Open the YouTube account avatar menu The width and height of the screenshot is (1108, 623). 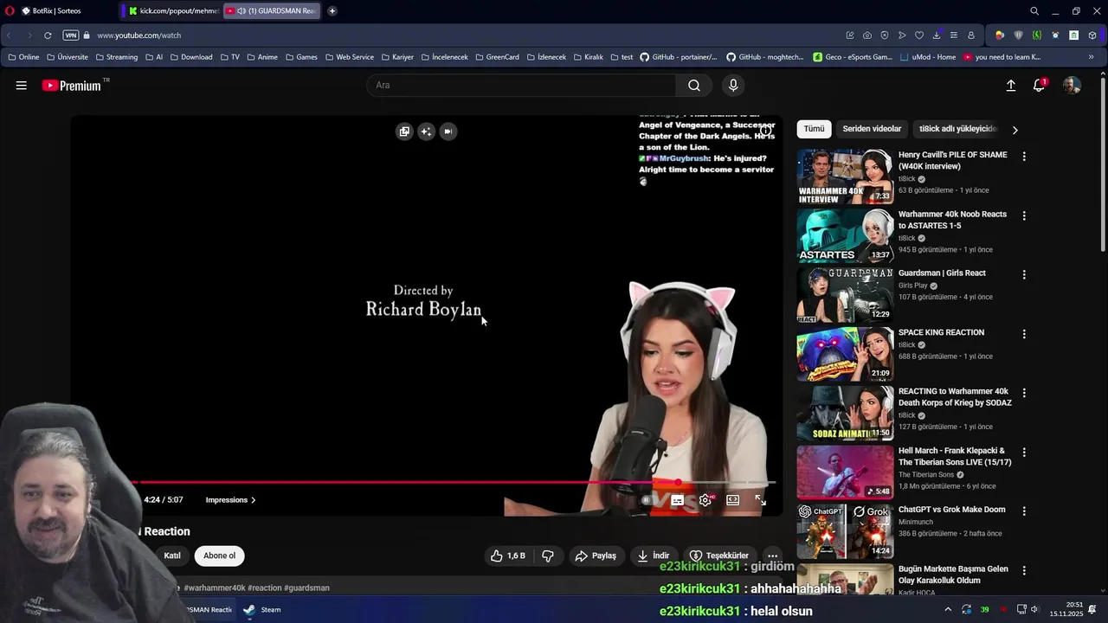1072,85
